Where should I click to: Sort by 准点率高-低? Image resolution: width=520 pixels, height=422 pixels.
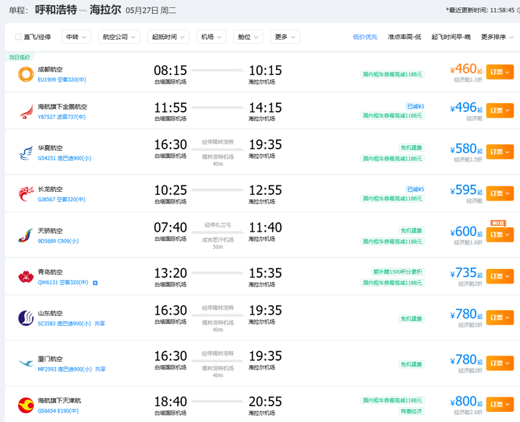click(404, 37)
